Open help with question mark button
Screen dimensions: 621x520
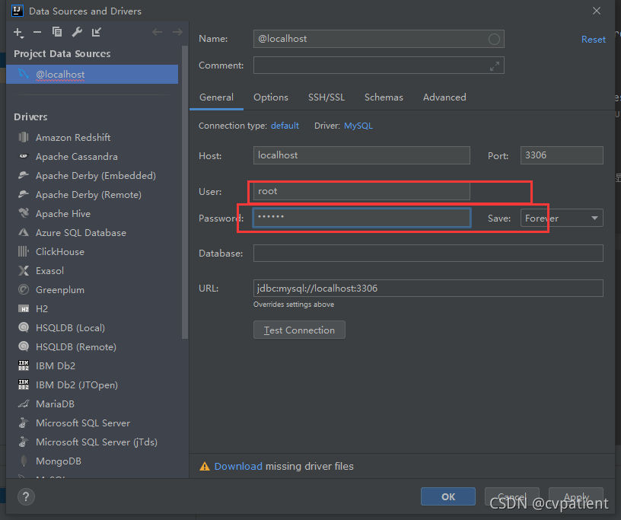point(26,496)
